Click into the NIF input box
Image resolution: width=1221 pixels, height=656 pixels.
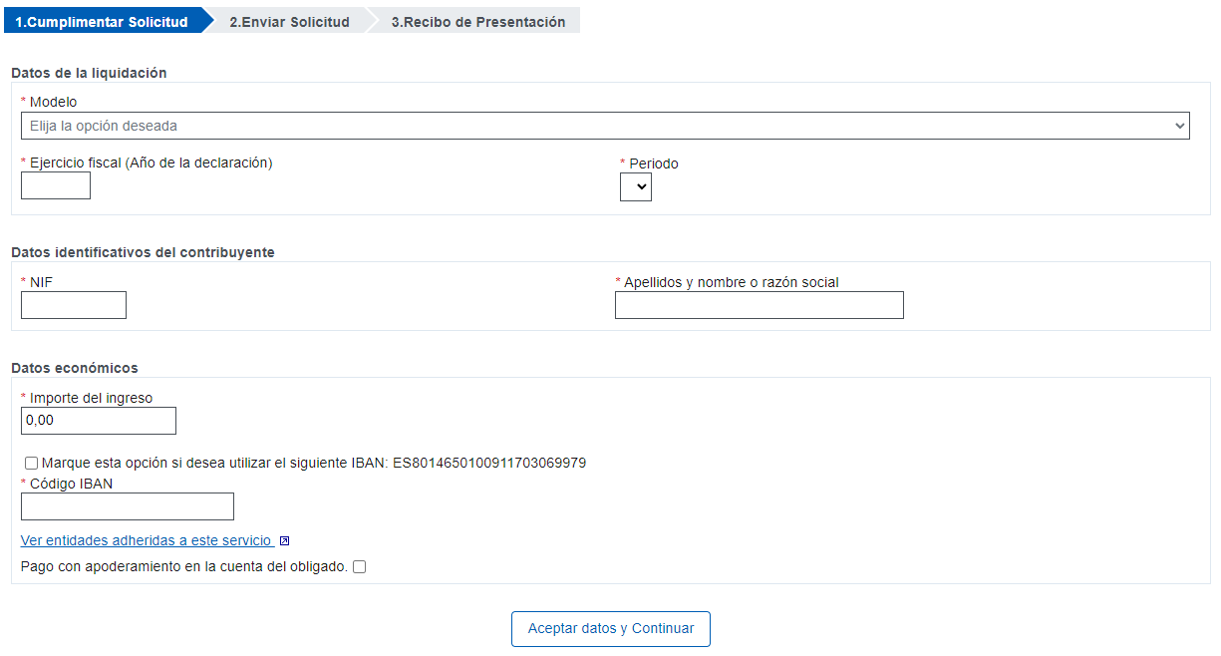pyautogui.click(x=74, y=305)
